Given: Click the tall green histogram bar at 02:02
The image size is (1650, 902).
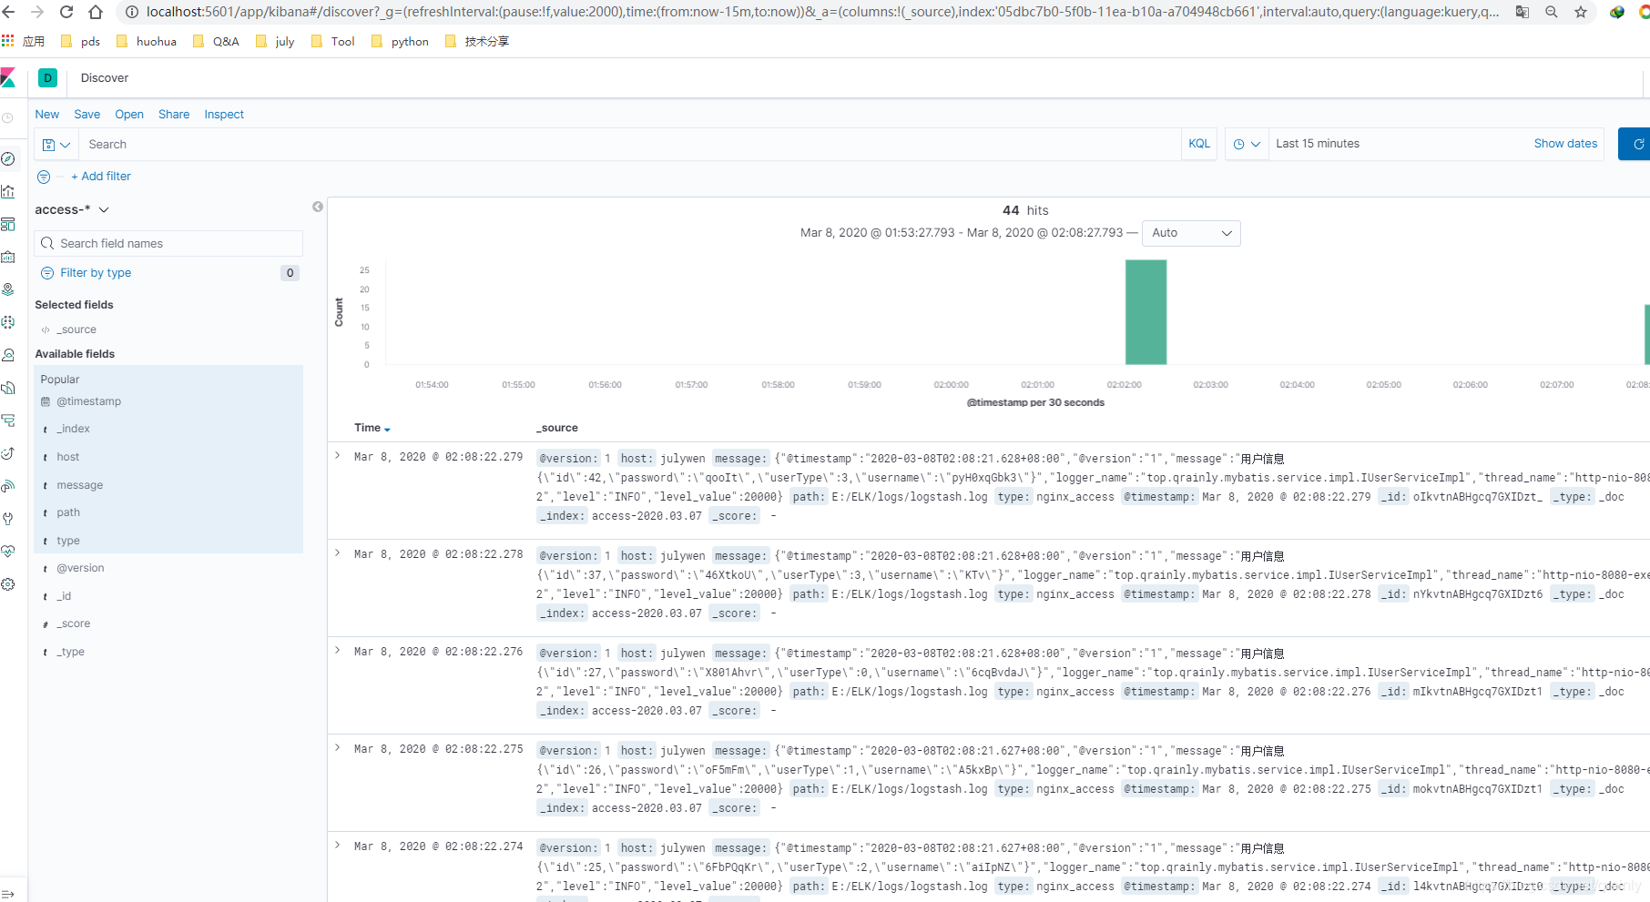Looking at the screenshot, I should coord(1146,312).
